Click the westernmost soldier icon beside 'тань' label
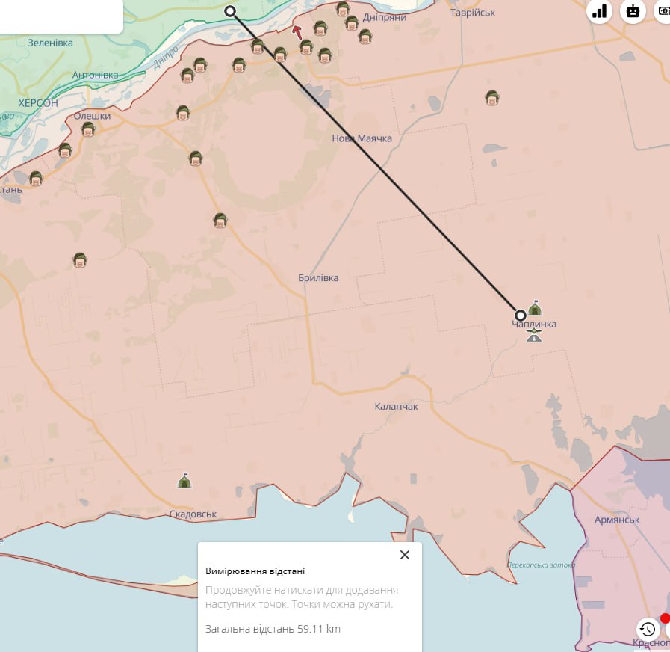The width and height of the screenshot is (670, 652). click(x=36, y=179)
